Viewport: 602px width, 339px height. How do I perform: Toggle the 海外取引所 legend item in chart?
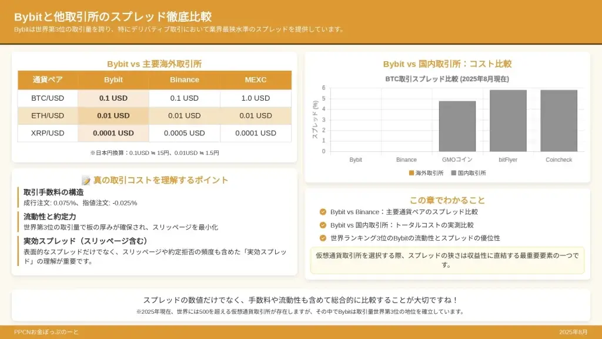[x=426, y=173]
